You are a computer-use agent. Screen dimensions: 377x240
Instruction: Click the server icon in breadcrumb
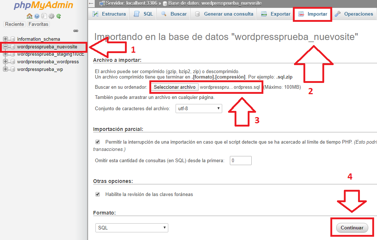point(102,3)
